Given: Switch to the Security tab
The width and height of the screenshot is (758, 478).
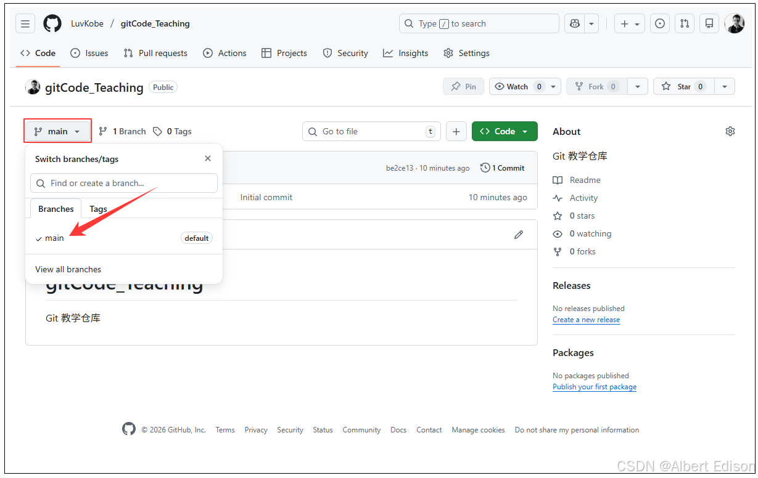Looking at the screenshot, I should click(345, 53).
